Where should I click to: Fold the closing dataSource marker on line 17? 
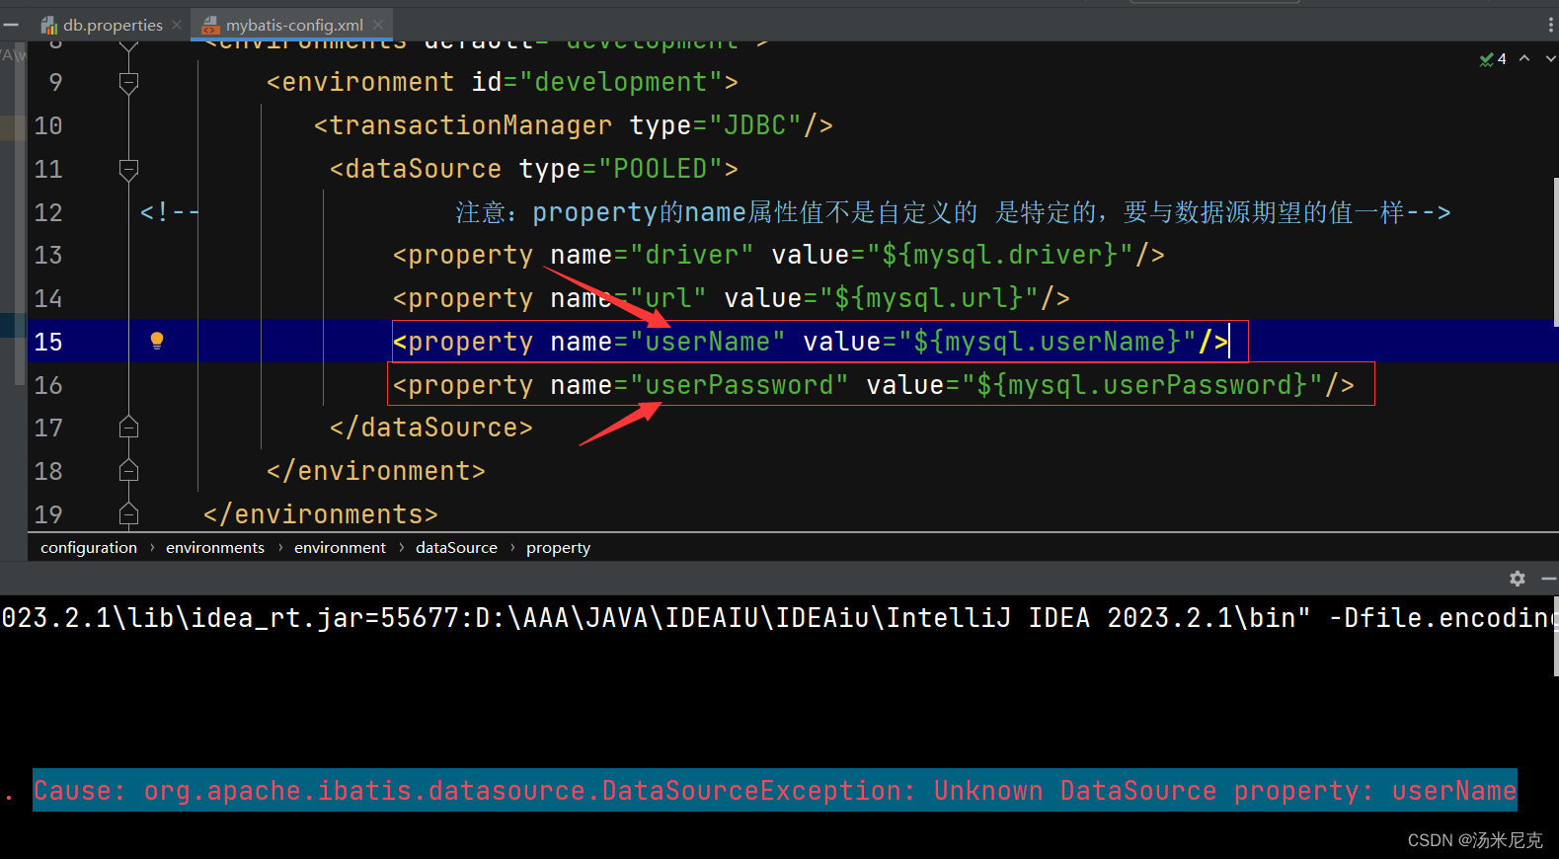128,428
